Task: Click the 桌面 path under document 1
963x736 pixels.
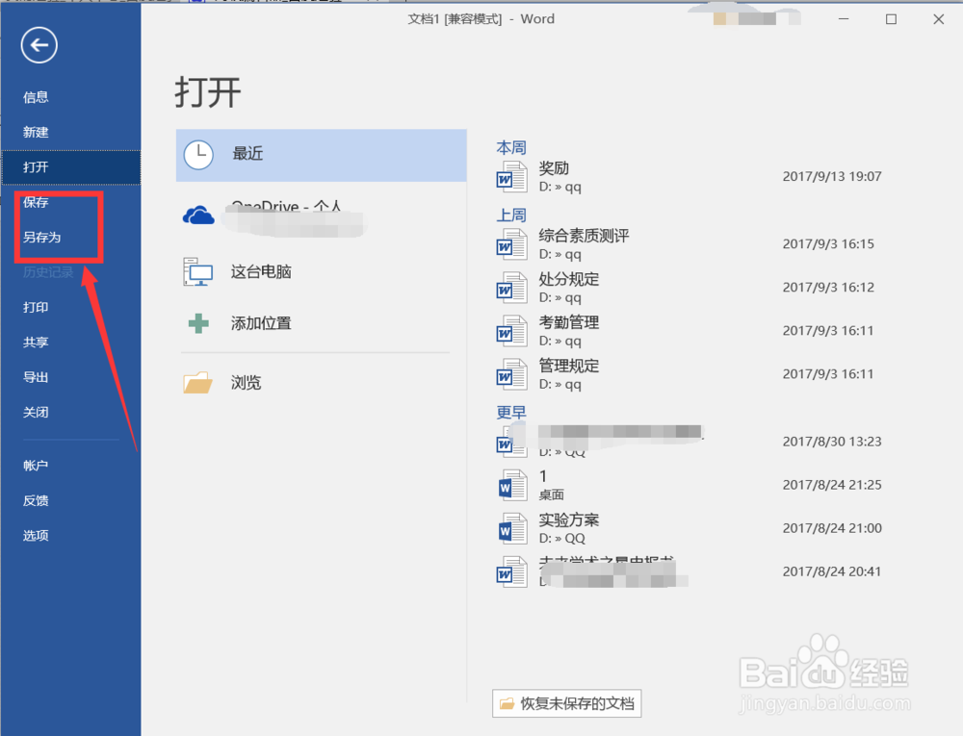Action: click(552, 495)
